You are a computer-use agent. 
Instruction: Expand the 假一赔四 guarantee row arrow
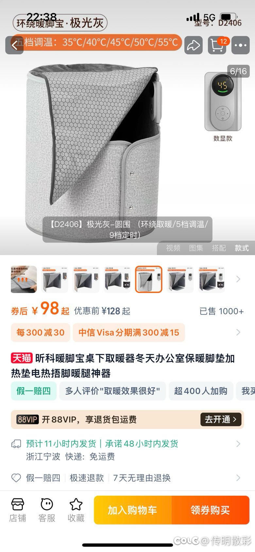pyautogui.click(x=238, y=478)
